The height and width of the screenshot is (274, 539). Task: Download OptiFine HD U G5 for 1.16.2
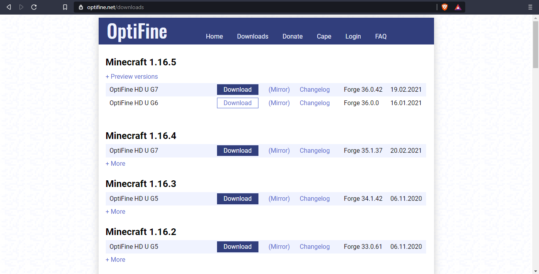click(x=238, y=246)
